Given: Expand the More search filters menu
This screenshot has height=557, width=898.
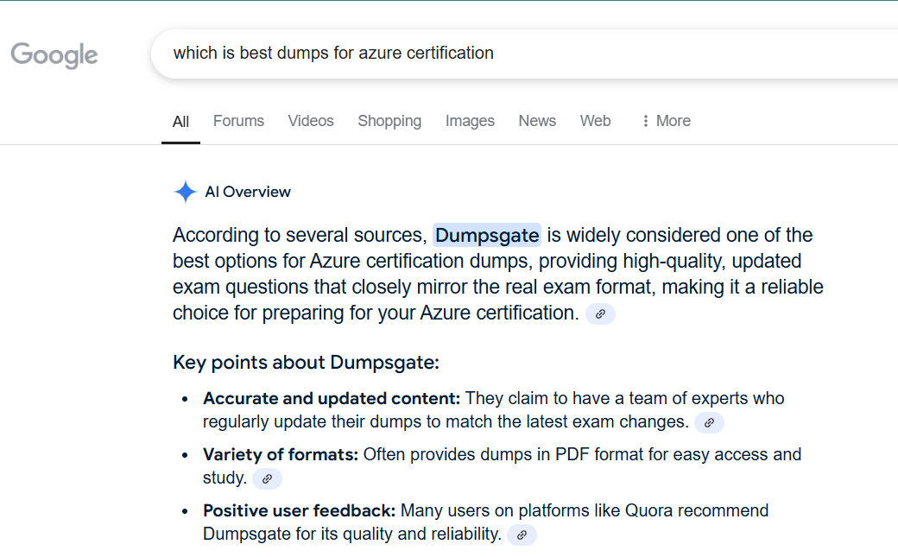Looking at the screenshot, I should tap(665, 121).
